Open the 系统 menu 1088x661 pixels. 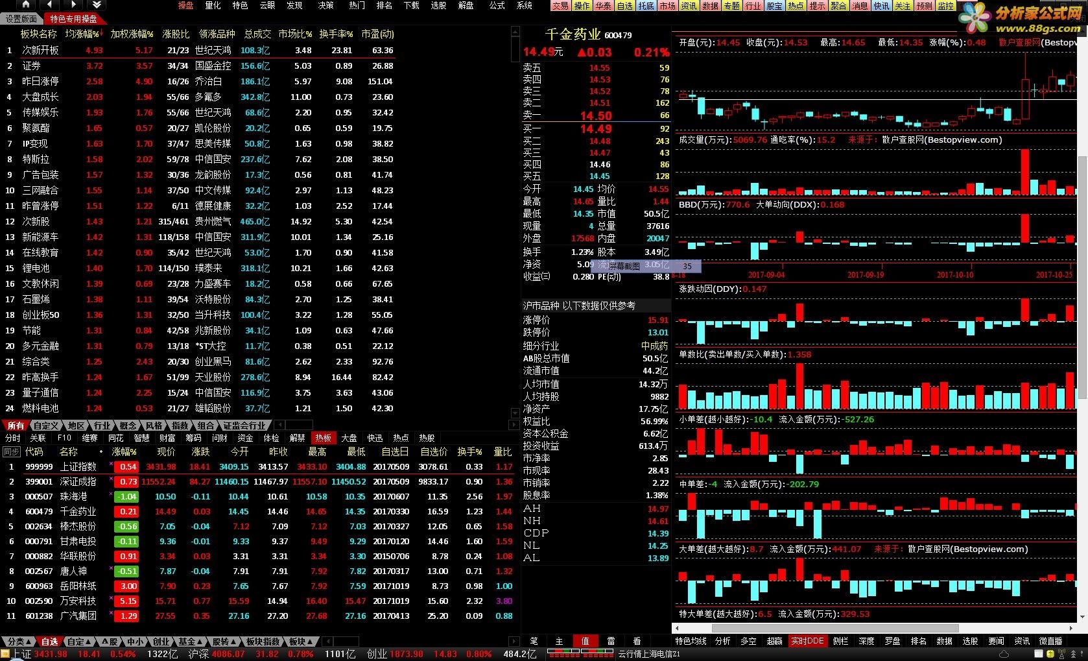[525, 5]
